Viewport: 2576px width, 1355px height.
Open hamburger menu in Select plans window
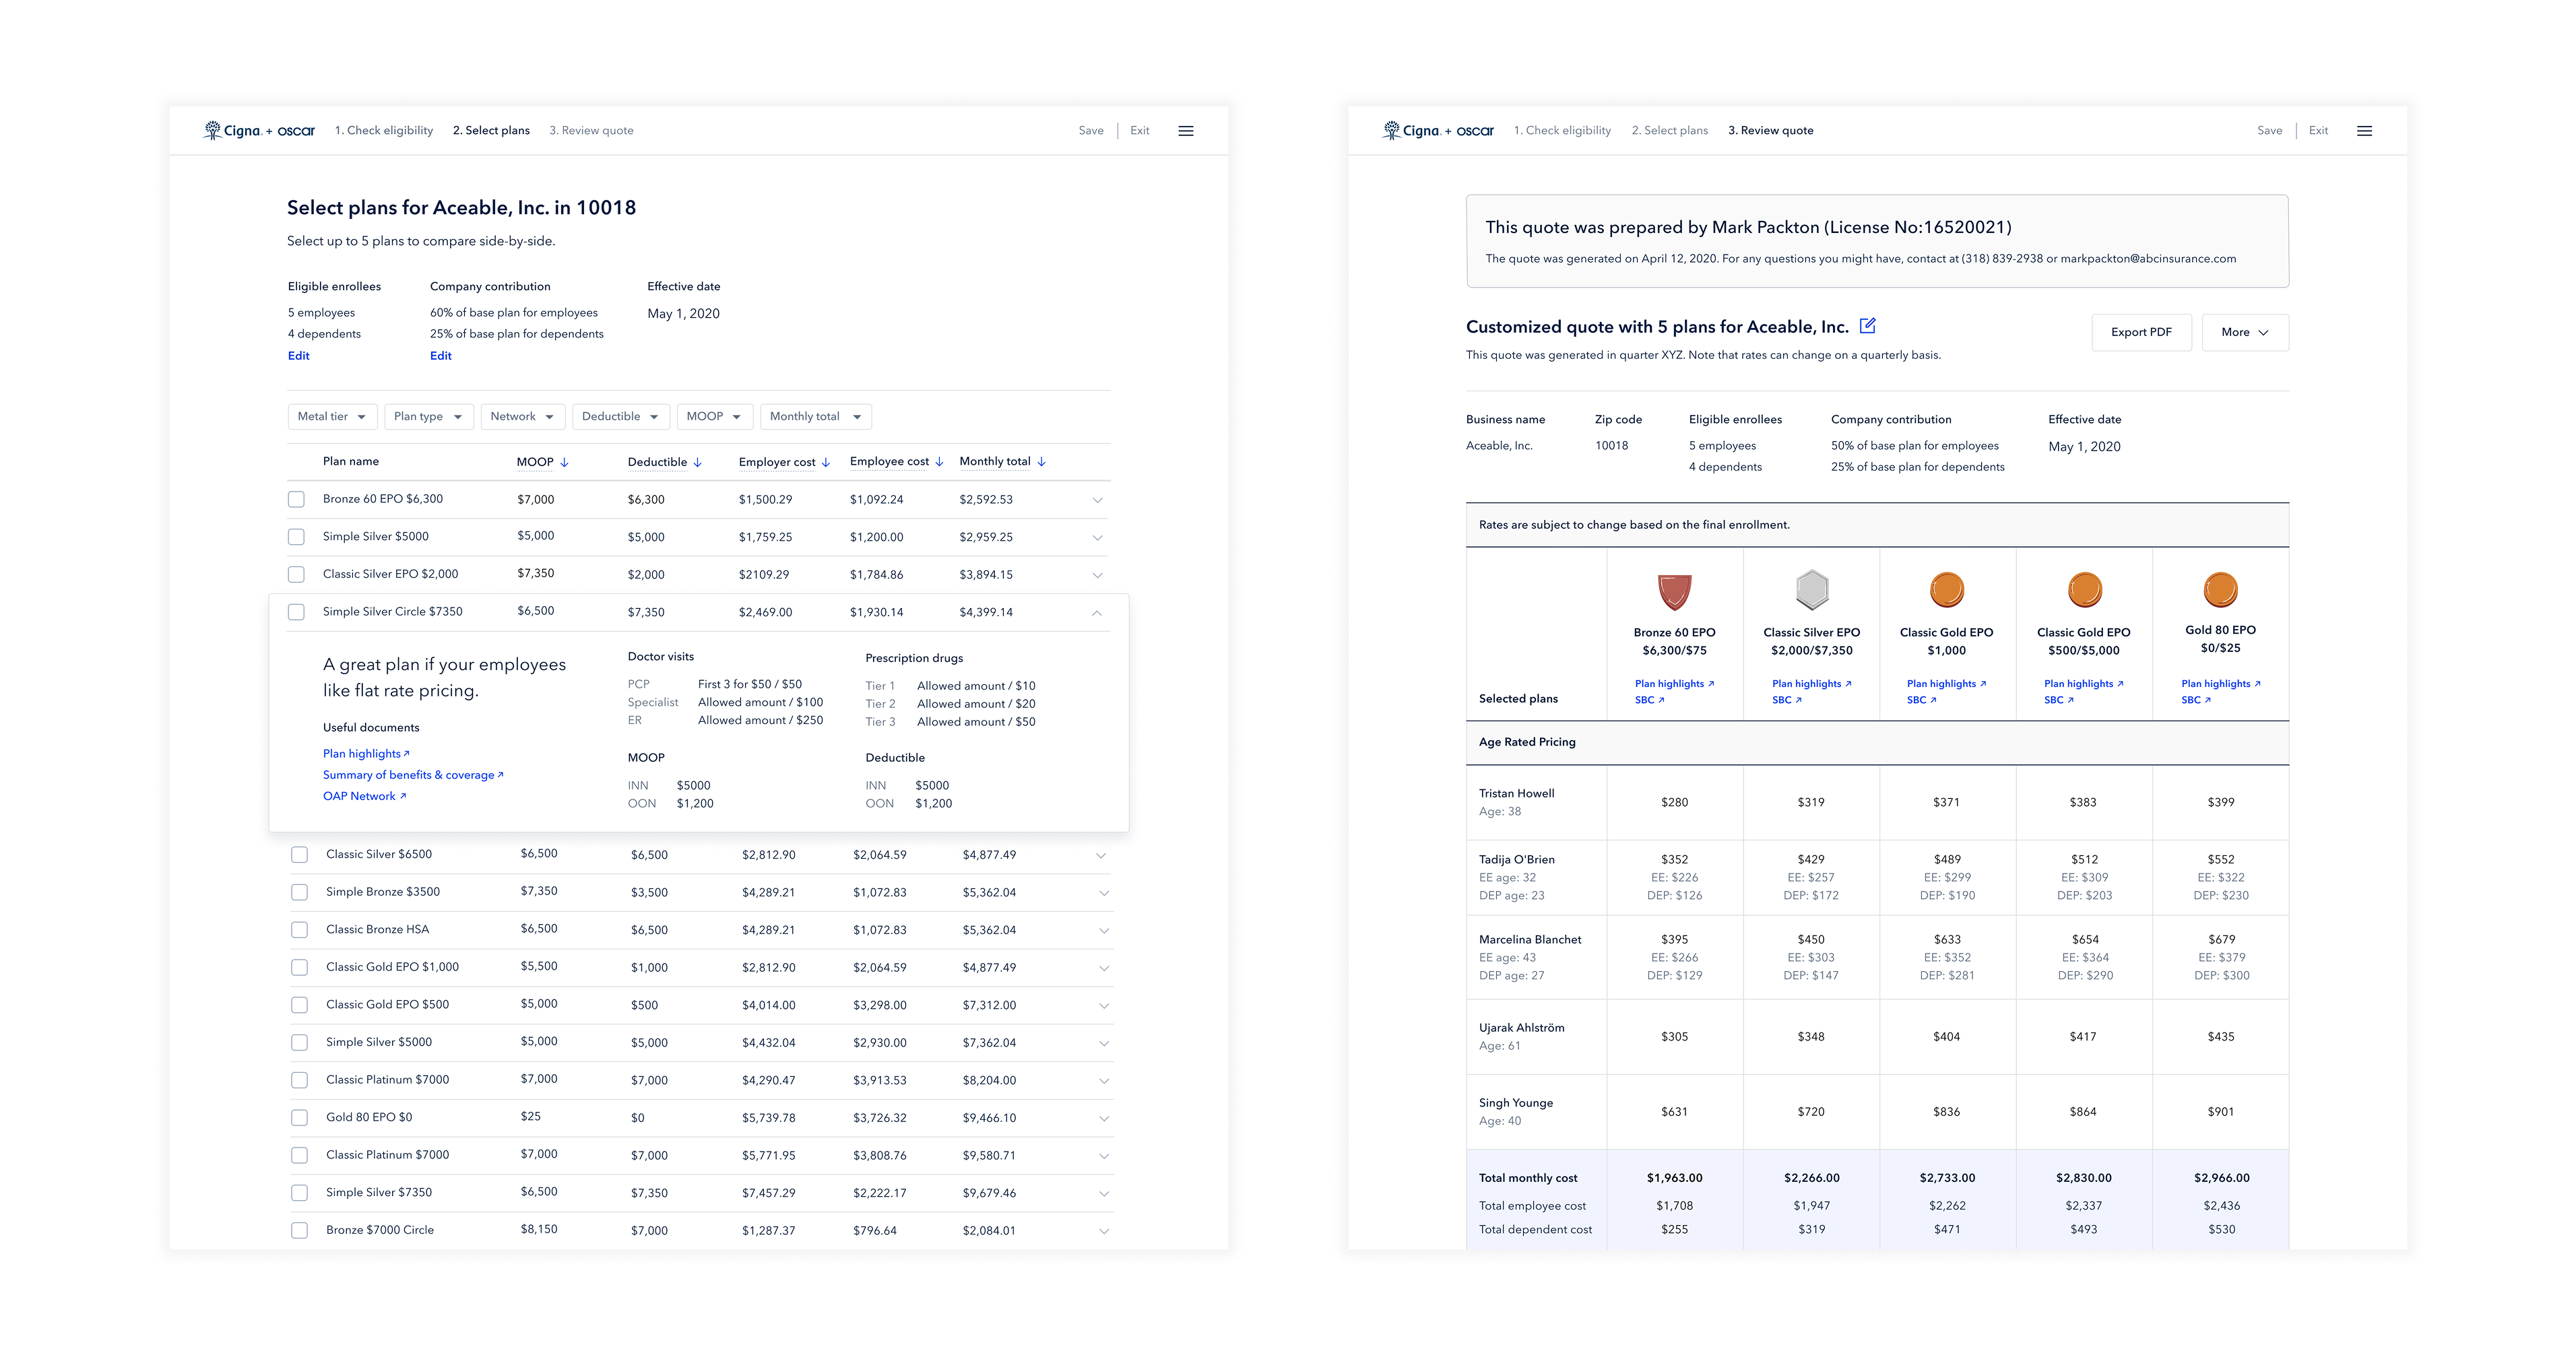tap(1185, 131)
